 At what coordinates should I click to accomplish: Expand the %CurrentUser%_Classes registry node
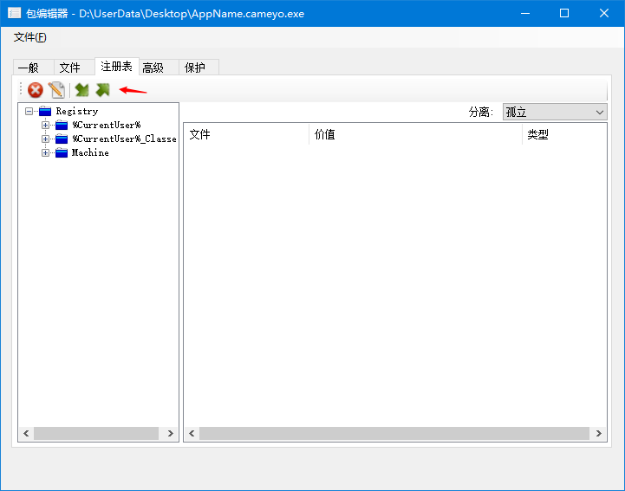pyautogui.click(x=45, y=139)
